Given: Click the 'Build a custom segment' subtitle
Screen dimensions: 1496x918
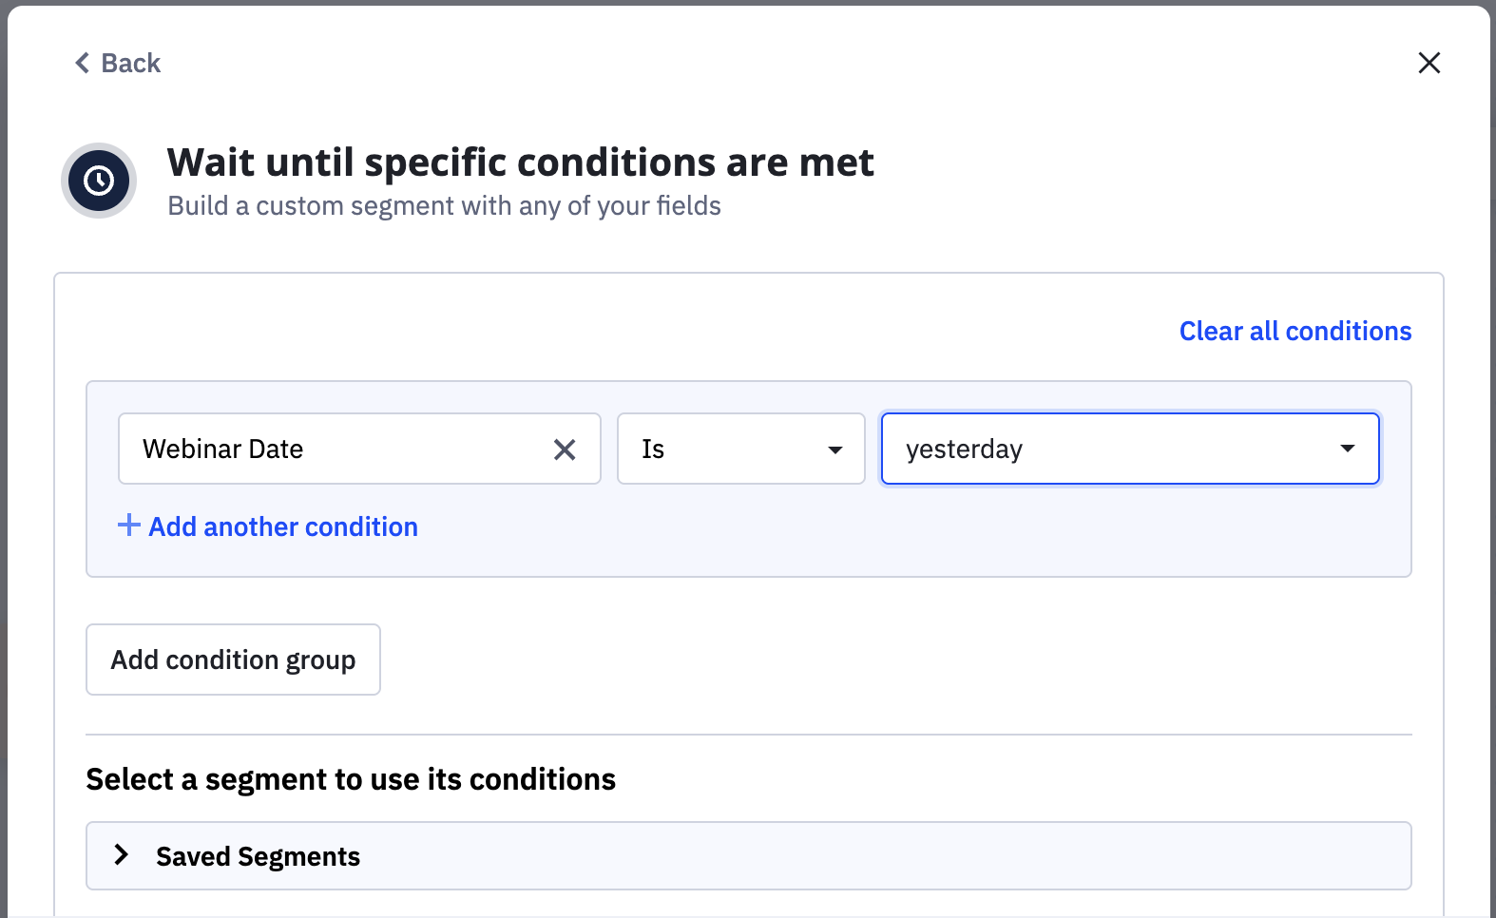Looking at the screenshot, I should pyautogui.click(x=444, y=206).
